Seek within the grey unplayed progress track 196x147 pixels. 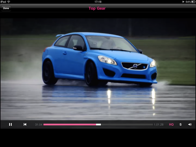(127, 124)
